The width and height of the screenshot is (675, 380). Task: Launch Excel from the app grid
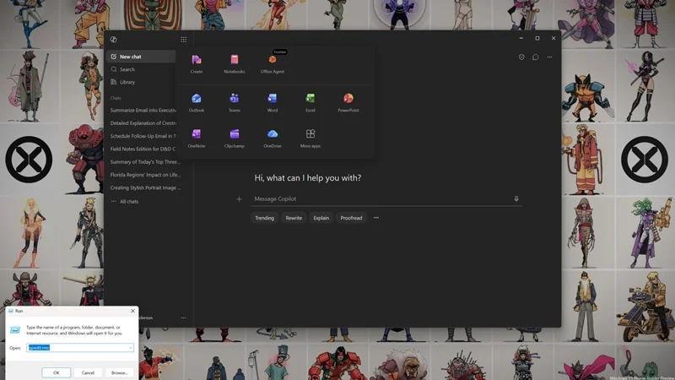[310, 102]
